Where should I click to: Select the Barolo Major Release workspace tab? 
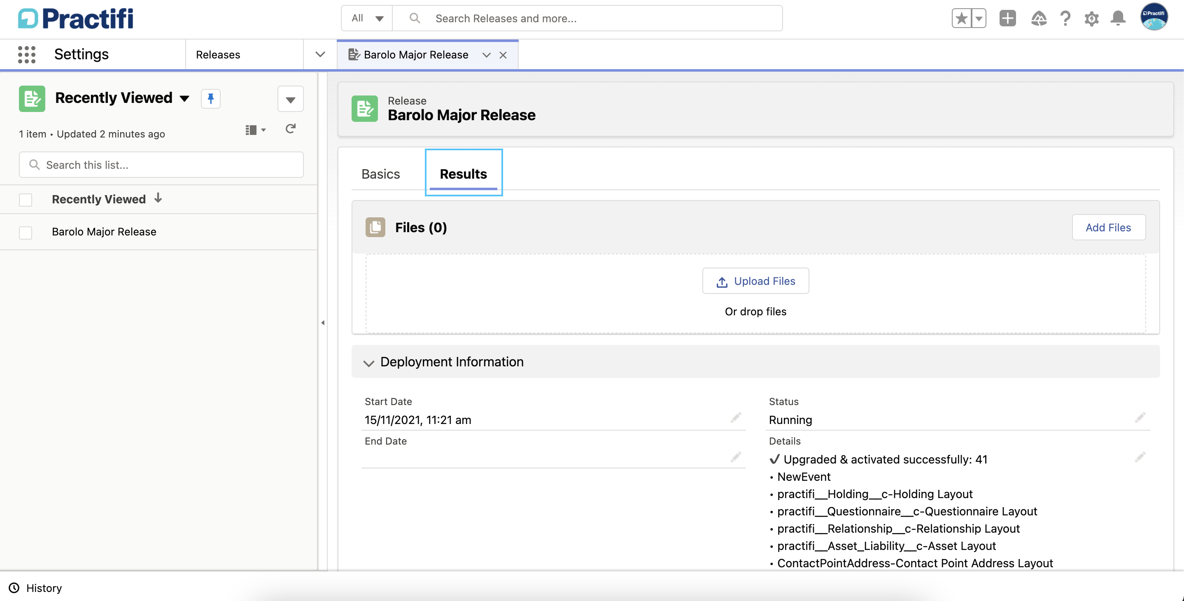[415, 55]
